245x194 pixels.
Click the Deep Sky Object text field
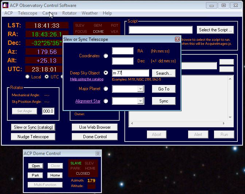pyautogui.click(x=130, y=73)
